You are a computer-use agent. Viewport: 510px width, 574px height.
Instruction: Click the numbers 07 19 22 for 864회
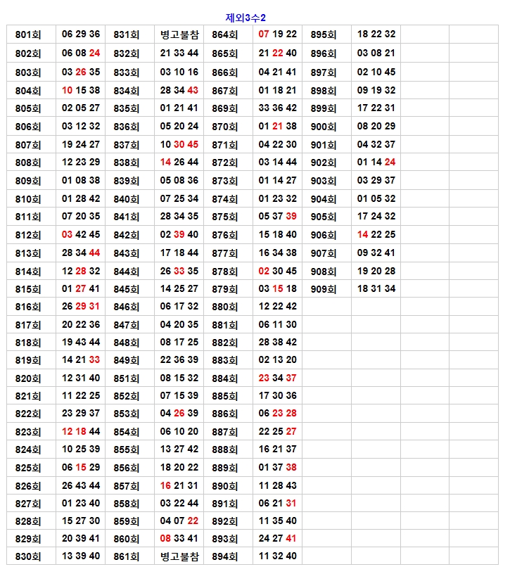point(278,34)
